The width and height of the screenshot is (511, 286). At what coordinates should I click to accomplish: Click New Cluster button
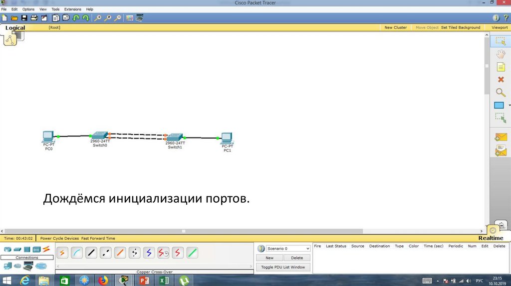[396, 27]
